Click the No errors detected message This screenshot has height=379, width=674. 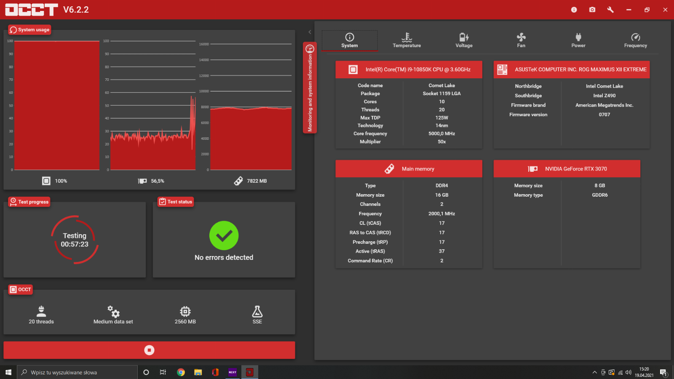224,257
